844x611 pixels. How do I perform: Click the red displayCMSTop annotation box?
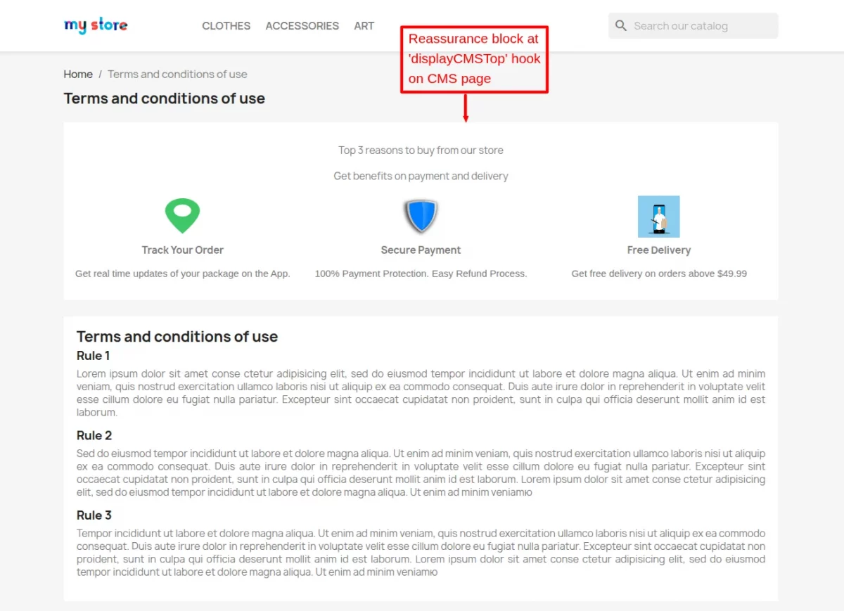474,59
